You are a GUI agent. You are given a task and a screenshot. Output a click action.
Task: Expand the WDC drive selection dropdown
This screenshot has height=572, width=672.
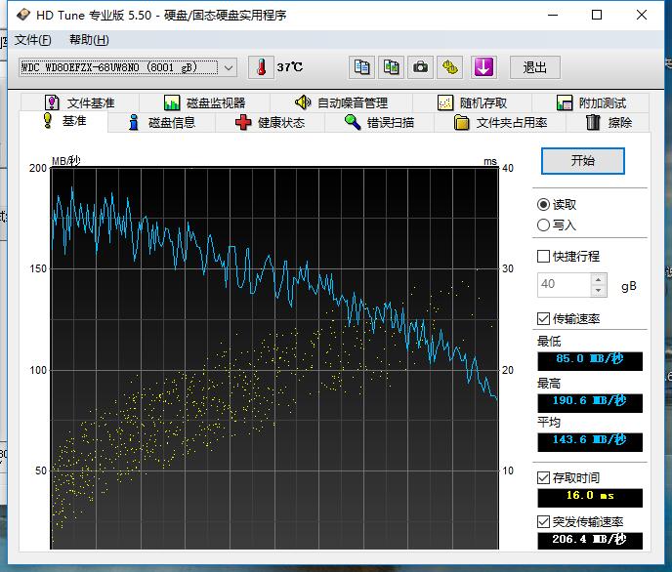pyautogui.click(x=229, y=67)
